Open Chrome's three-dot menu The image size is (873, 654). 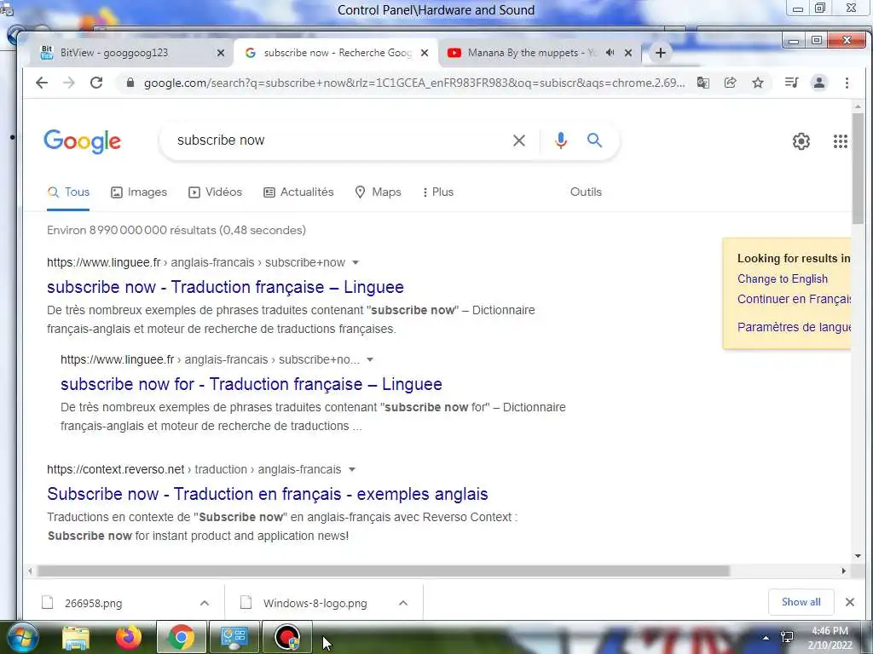[847, 83]
